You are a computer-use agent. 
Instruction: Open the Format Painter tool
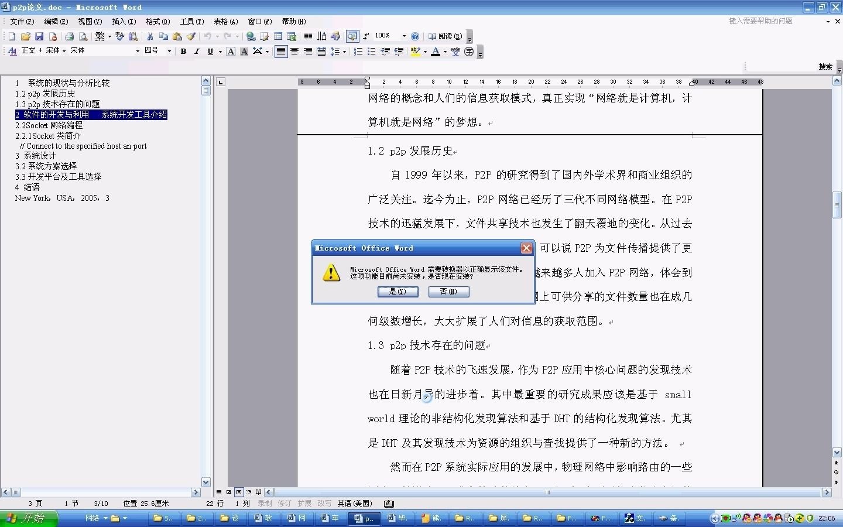pos(191,36)
